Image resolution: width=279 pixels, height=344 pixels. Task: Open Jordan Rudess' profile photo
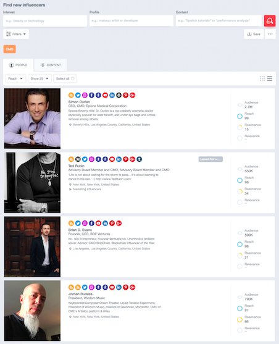click(x=32, y=311)
